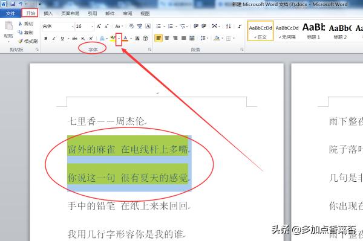
Task: Toggle Italic formatting
Action: tap(54, 38)
